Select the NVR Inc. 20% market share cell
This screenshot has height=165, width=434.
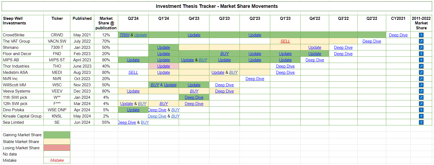(x=106, y=79)
